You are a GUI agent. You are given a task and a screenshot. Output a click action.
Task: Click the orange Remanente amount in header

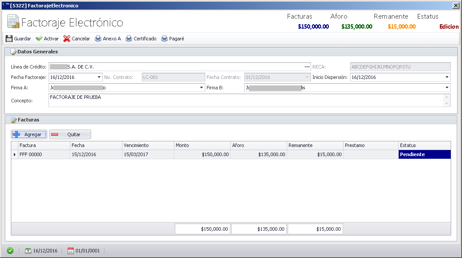pos(402,26)
